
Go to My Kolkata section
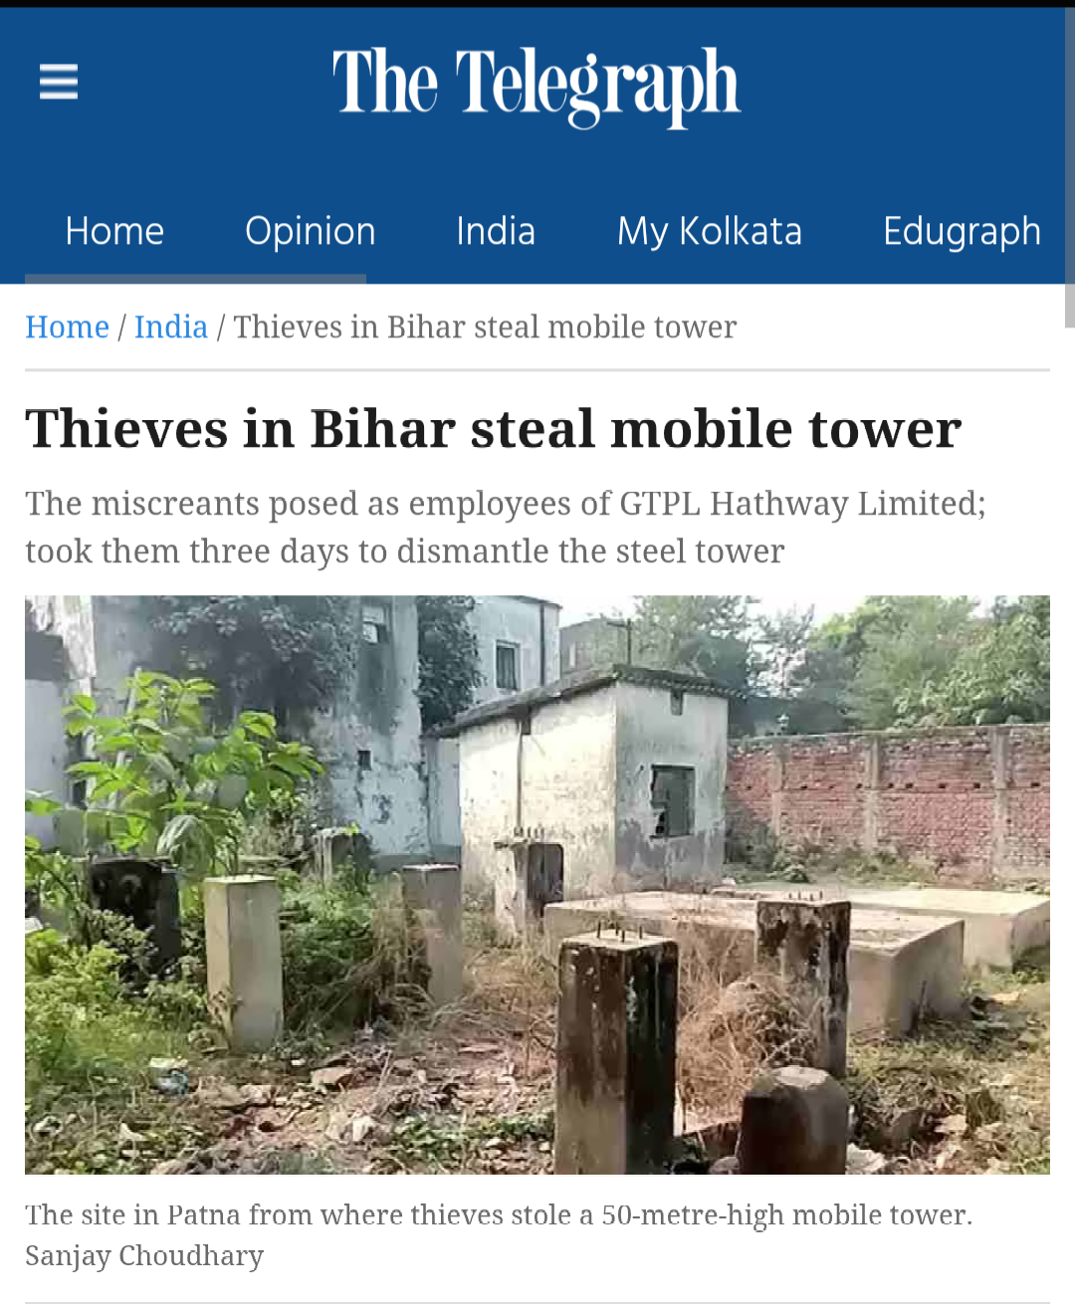[710, 231]
